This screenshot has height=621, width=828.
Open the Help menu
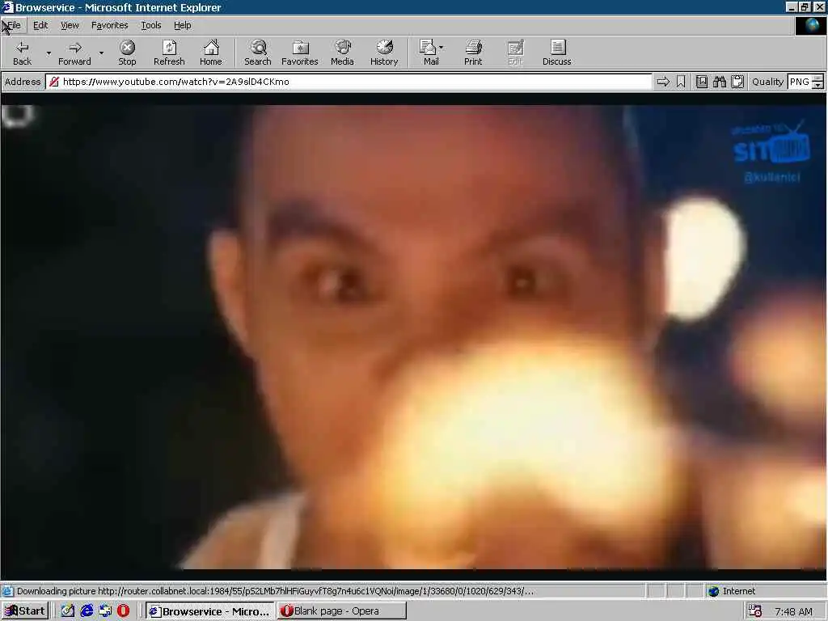pos(182,25)
